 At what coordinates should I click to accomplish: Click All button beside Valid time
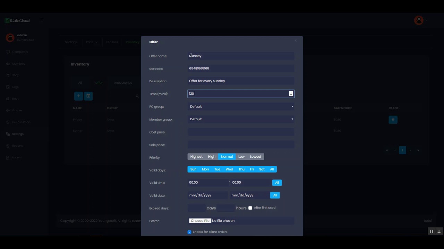coord(277,183)
